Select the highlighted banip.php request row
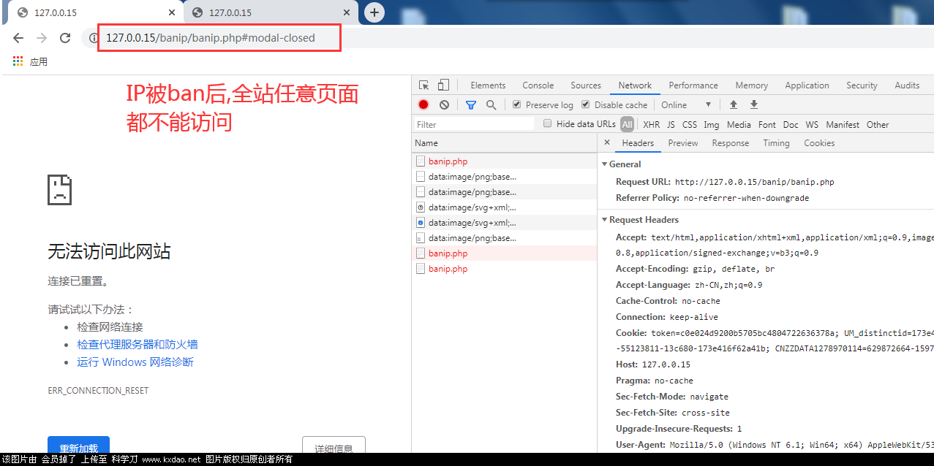 [x=505, y=253]
